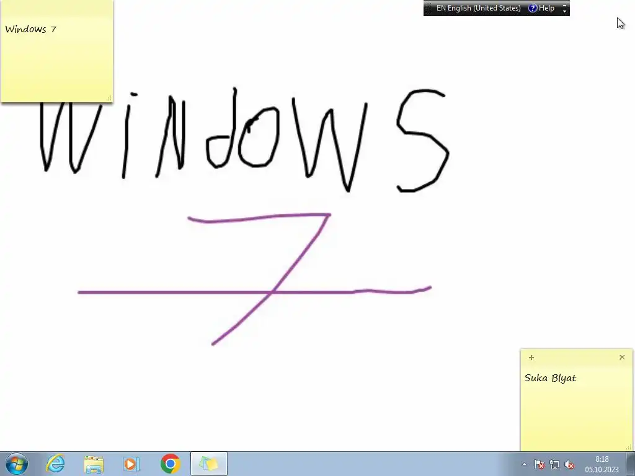Screen dimensions: 635x476
Task: Click the Windows 7 sticky note text
Action: (31, 29)
